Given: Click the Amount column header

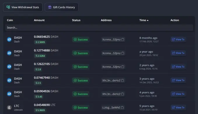Looking at the screenshot, I should pos(39,20).
